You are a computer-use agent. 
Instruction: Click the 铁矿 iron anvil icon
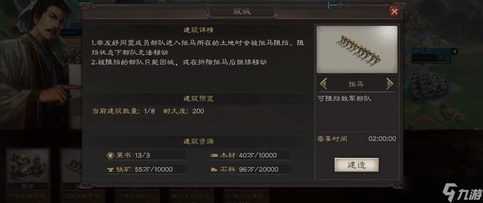point(110,169)
